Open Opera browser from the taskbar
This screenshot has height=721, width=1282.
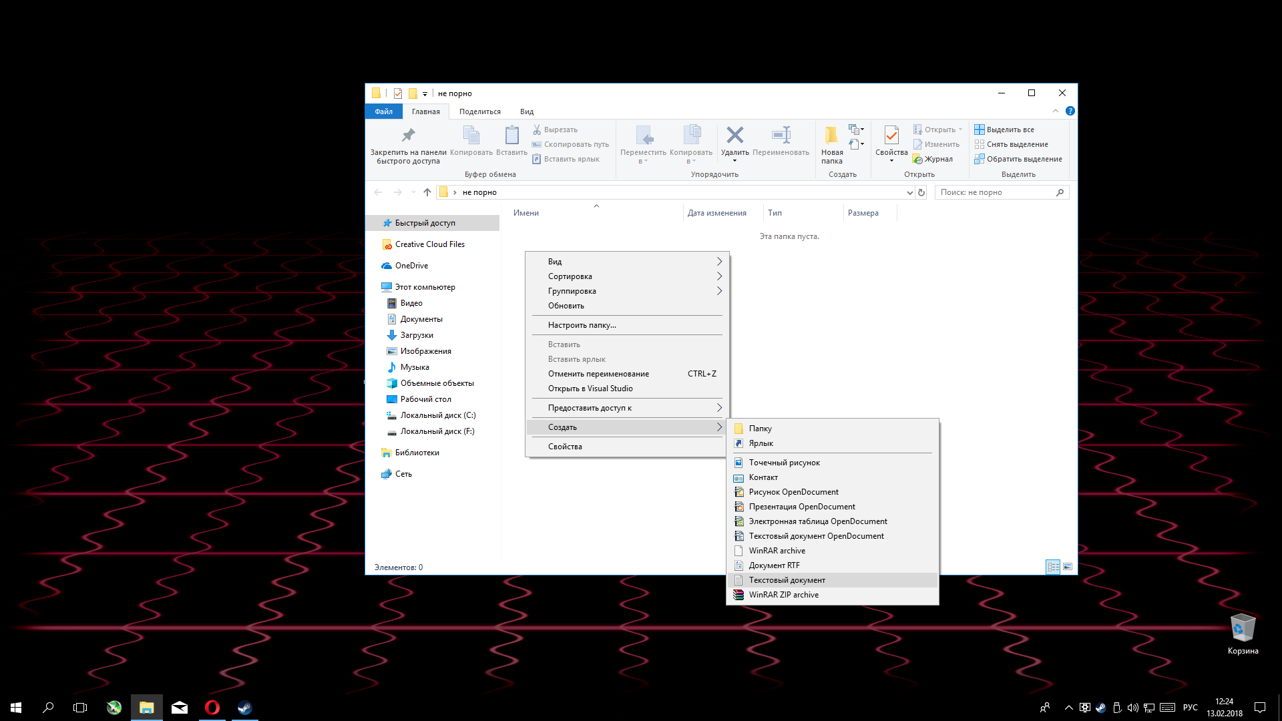click(x=212, y=707)
